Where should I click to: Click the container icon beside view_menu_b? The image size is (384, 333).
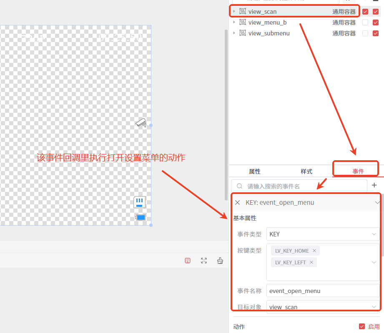point(242,22)
